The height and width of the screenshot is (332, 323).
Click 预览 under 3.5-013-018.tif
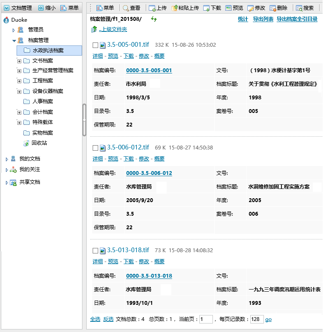click(113, 261)
